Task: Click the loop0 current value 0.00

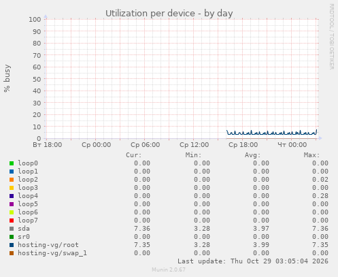Action: click(142, 163)
